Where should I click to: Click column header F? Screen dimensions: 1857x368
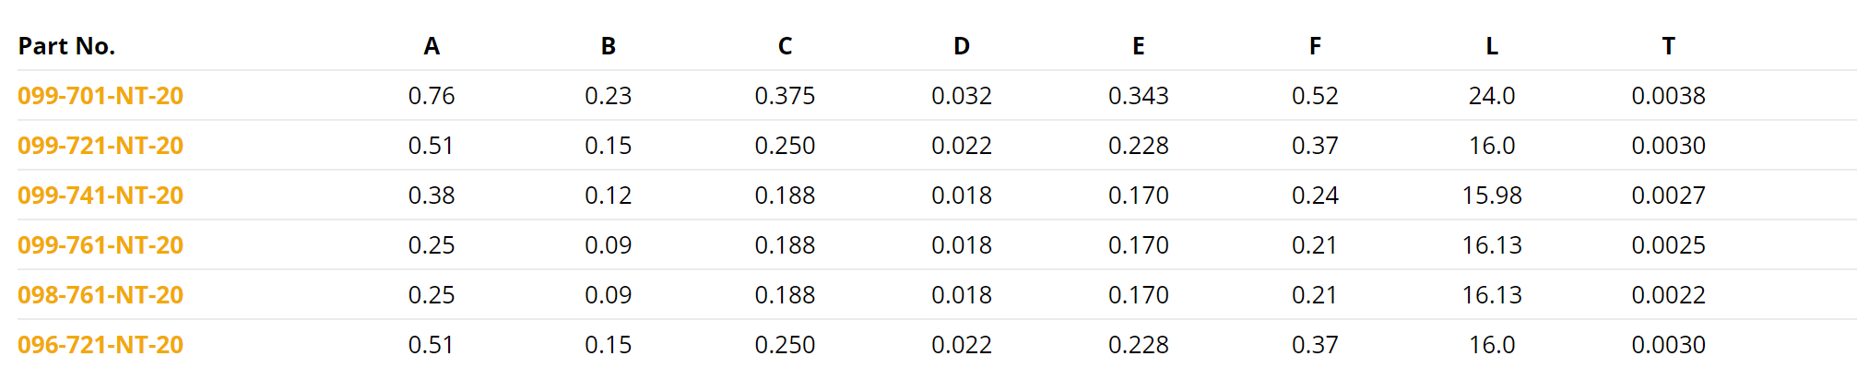(x=1315, y=46)
